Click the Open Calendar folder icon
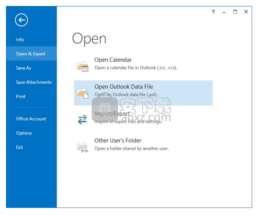264x215 pixels. coord(83,67)
